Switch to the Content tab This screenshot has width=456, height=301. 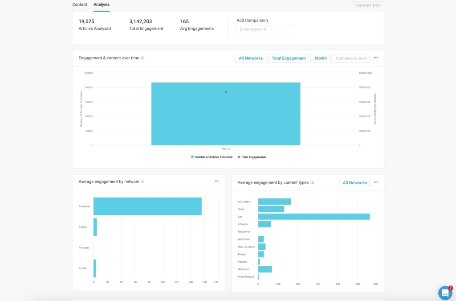point(80,4)
